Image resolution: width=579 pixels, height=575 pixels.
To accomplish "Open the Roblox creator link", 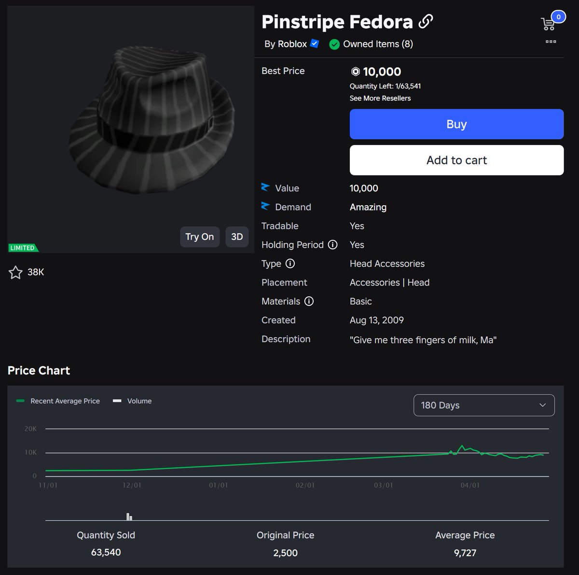I will 291,44.
